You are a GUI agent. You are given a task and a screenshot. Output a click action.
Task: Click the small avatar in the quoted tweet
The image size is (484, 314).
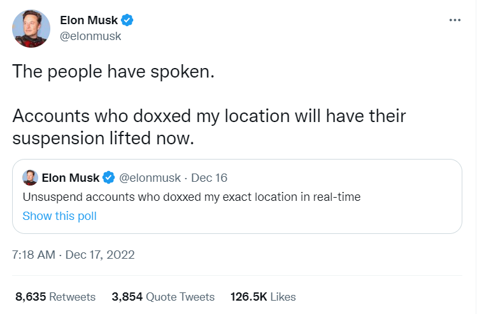30,177
